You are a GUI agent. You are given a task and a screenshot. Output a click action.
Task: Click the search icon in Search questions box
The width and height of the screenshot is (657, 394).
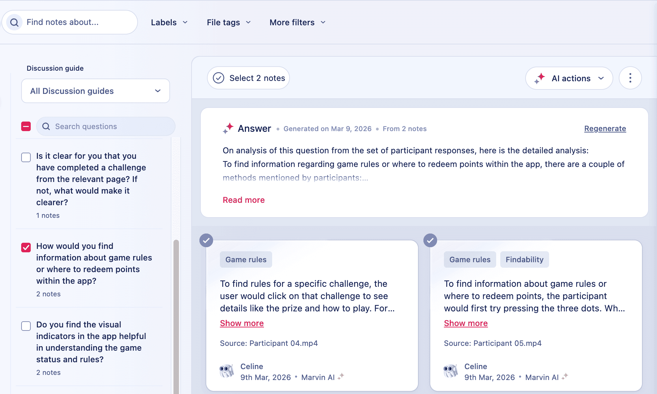(x=46, y=126)
